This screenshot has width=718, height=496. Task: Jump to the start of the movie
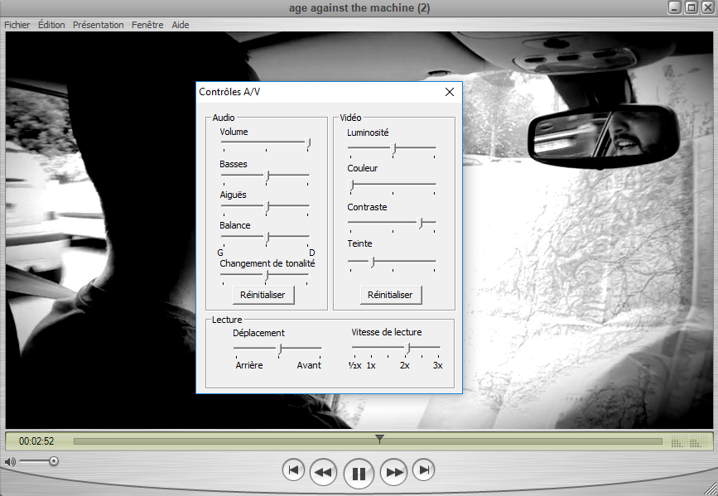pos(293,470)
